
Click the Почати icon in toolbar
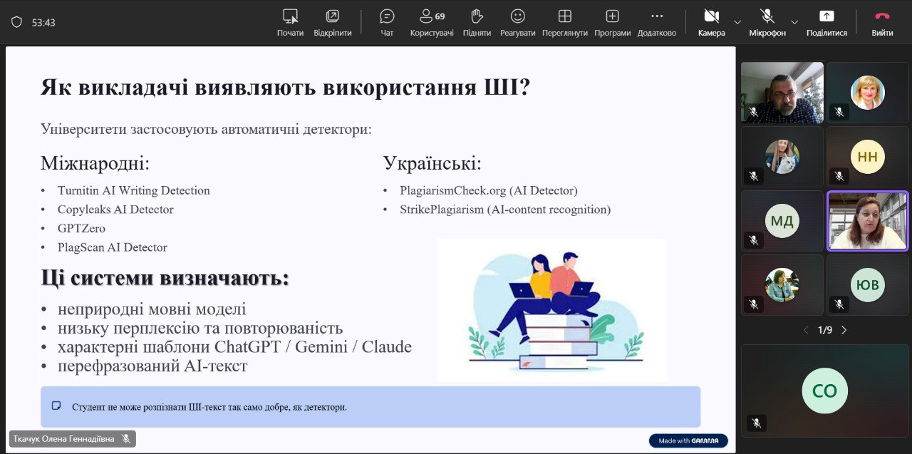[290, 21]
